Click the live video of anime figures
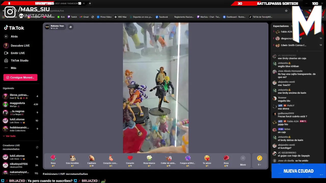326x183 pixels. (x=156, y=88)
